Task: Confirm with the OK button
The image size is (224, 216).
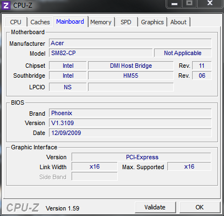Action: click(x=200, y=207)
